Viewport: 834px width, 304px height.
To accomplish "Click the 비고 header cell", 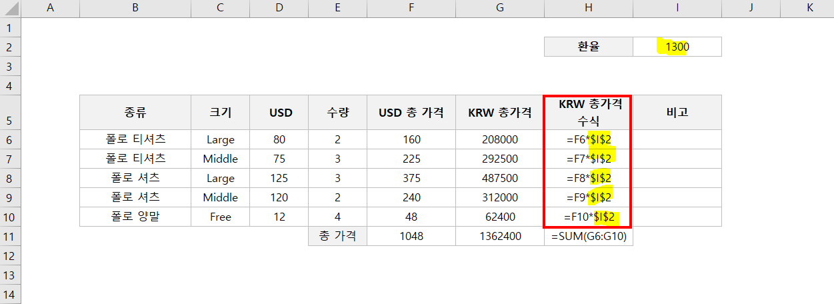I will 677,112.
